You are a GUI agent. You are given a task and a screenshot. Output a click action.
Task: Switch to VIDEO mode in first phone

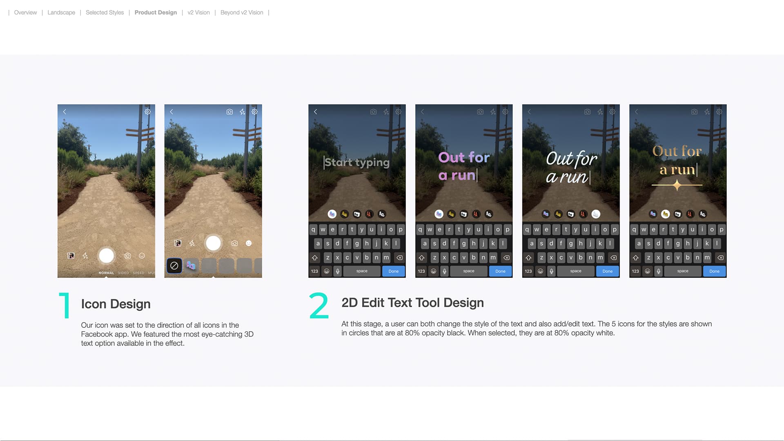tap(123, 273)
